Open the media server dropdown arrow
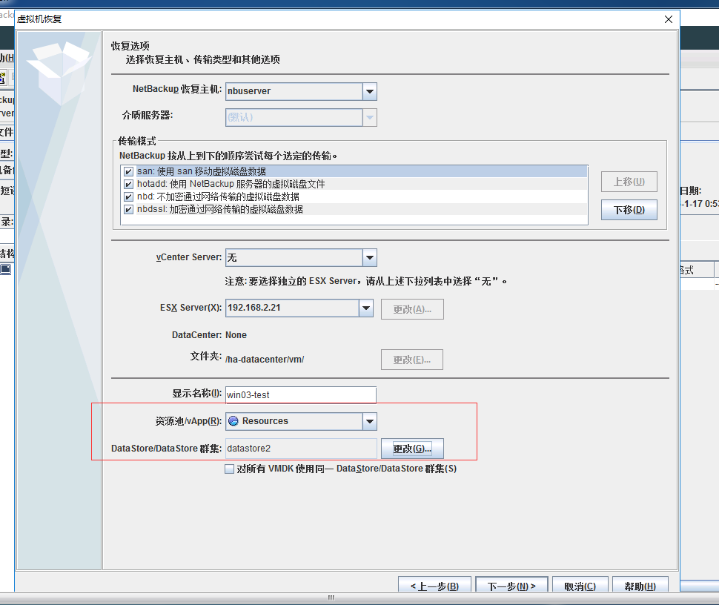The image size is (719, 605). coord(370,117)
